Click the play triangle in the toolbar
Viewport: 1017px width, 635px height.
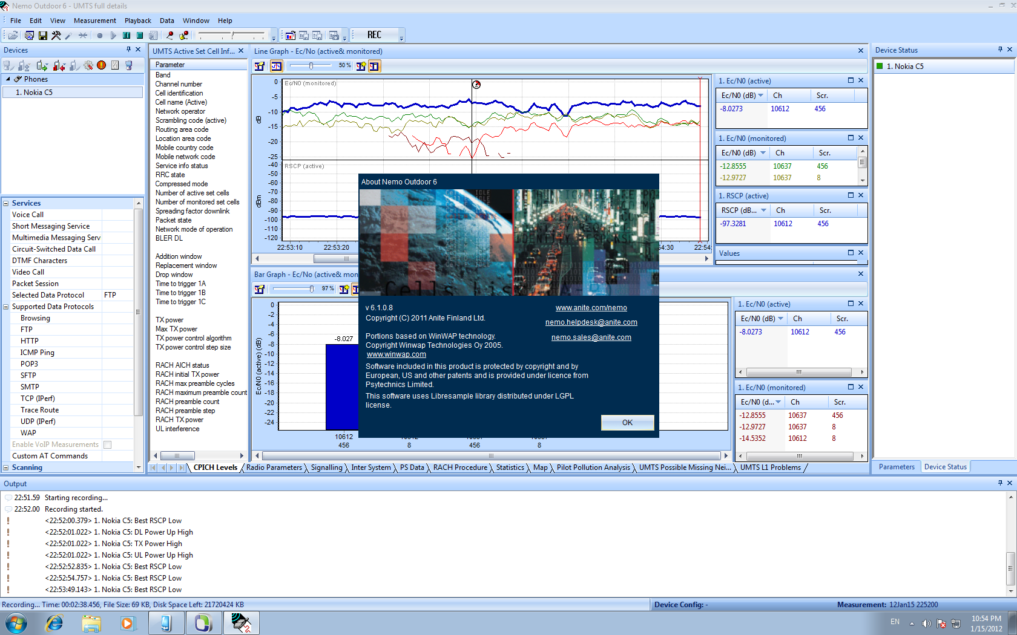113,36
